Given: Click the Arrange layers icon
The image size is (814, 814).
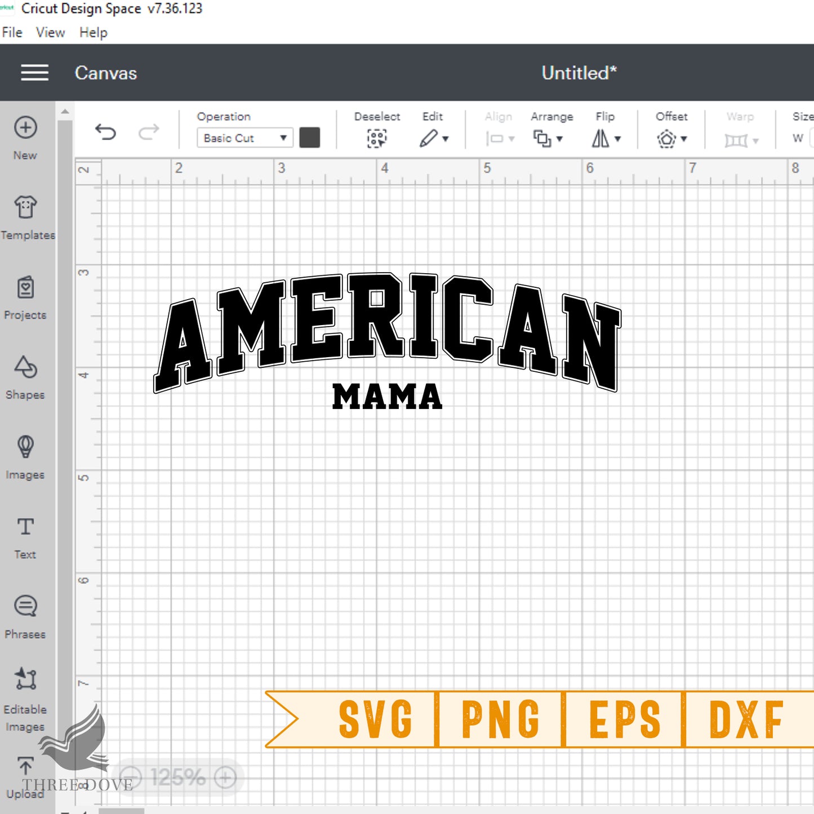Looking at the screenshot, I should point(542,139).
